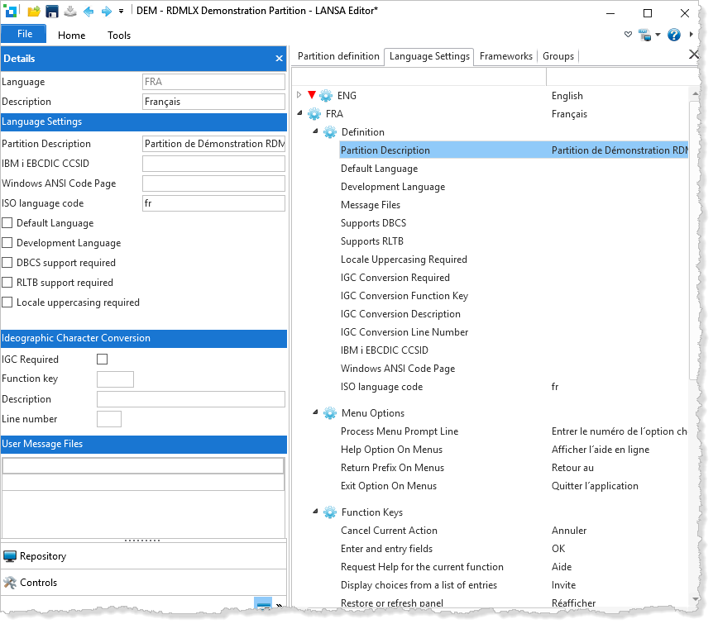Screen dimensions: 713x624
Task: Open the dropdown arrow beside the connection icon
Action: tap(658, 35)
